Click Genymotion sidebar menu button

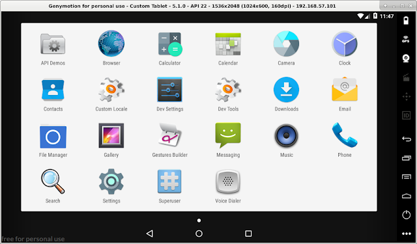click(407, 177)
